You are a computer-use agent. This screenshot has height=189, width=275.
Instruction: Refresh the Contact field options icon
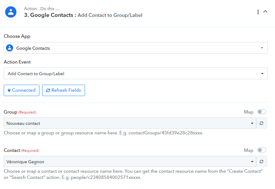261,162
